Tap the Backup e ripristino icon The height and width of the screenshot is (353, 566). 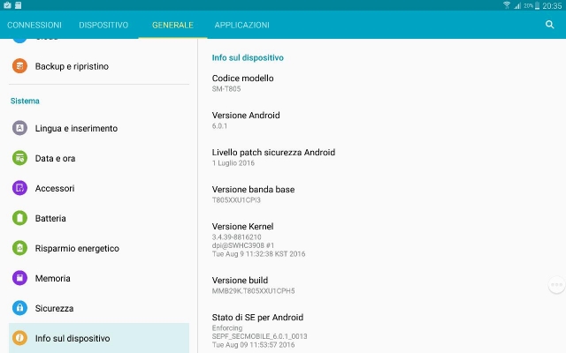tap(19, 66)
